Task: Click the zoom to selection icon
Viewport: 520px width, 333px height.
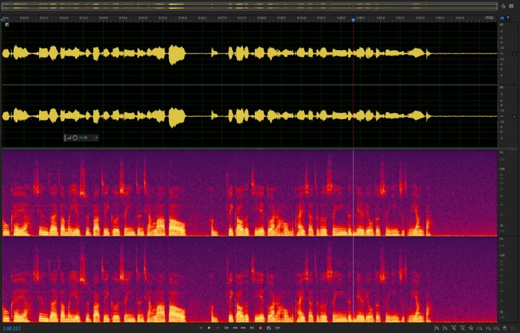Action: click(x=496, y=328)
